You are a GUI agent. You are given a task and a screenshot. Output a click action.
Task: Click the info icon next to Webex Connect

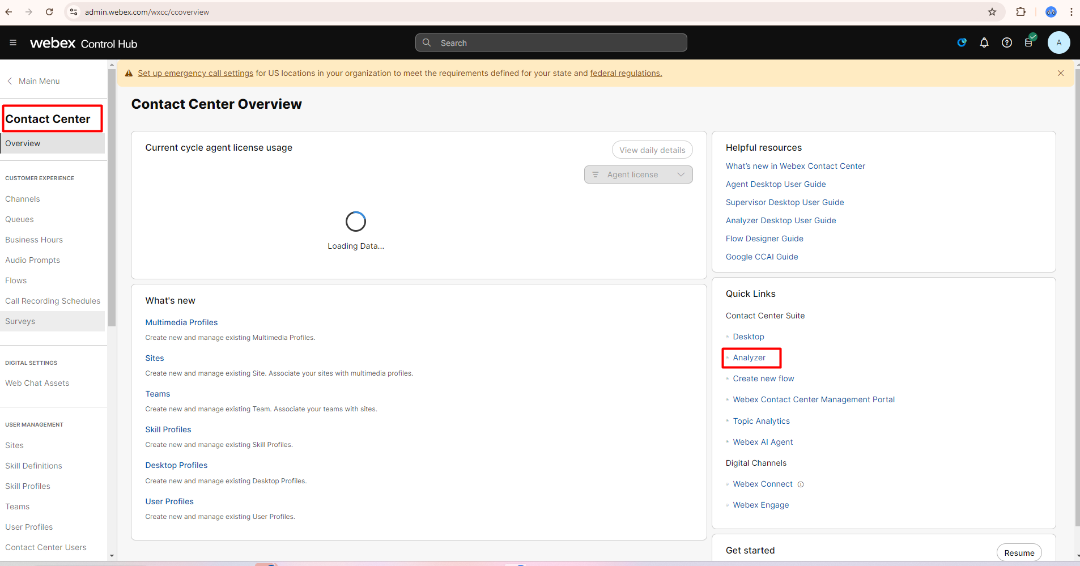pos(801,484)
